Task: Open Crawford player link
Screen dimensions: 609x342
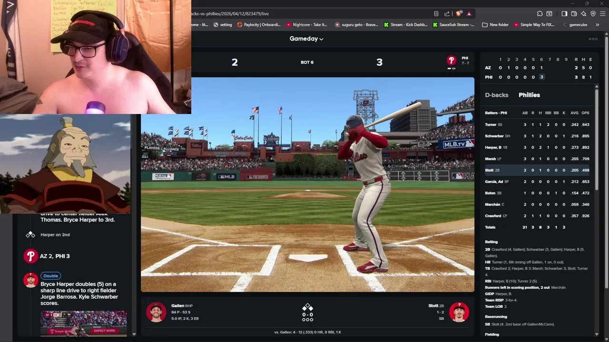Action: 493,216
